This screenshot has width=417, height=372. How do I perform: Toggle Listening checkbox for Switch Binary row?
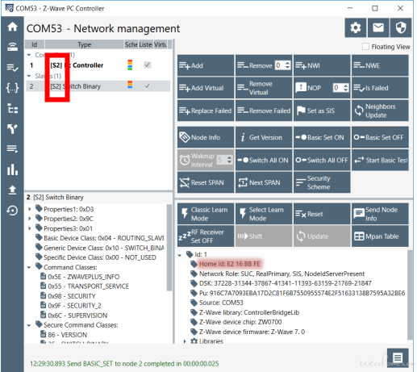point(147,86)
